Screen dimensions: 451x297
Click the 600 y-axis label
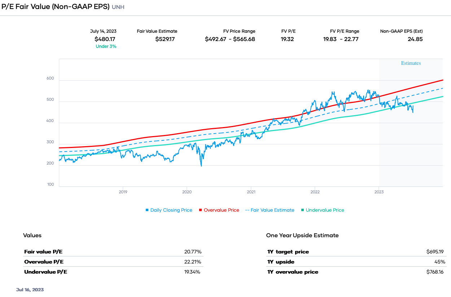pos(50,78)
